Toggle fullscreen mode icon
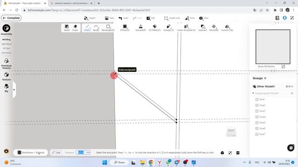This screenshot has width=298, height=167. (292, 18)
